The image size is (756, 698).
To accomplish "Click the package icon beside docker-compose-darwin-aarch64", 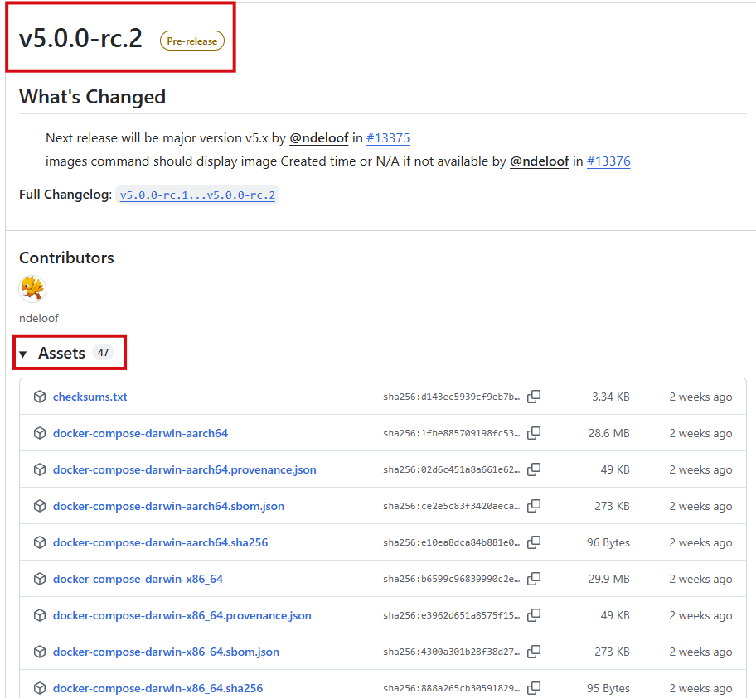I will (40, 433).
